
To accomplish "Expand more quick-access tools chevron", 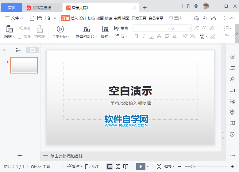I will pyautogui.click(x=55, y=18).
